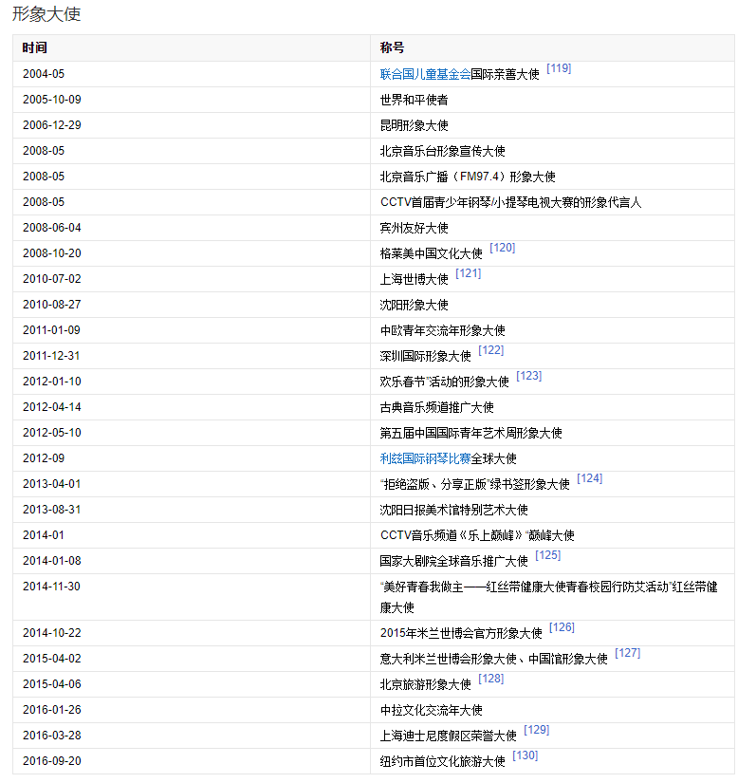
Task: Follow citation [130] after 纽约市首位文化旅游大使
Action: point(526,755)
